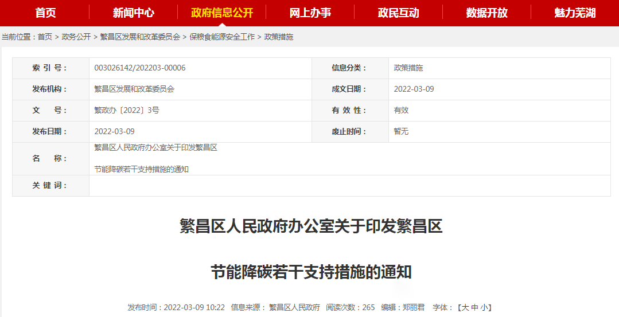The width and height of the screenshot is (619, 317).
Task: Click the 政策措施 value beside 信息分类
Action: coord(408,68)
